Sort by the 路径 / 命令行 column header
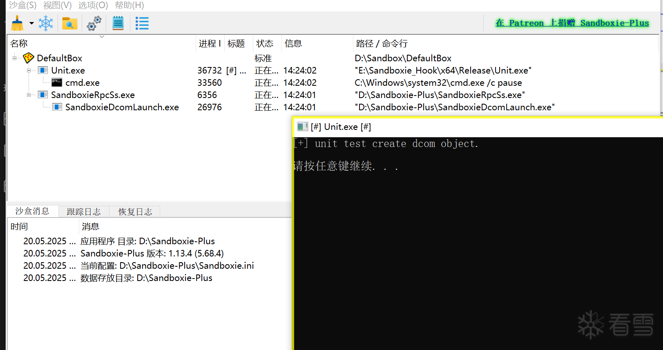 (505, 43)
